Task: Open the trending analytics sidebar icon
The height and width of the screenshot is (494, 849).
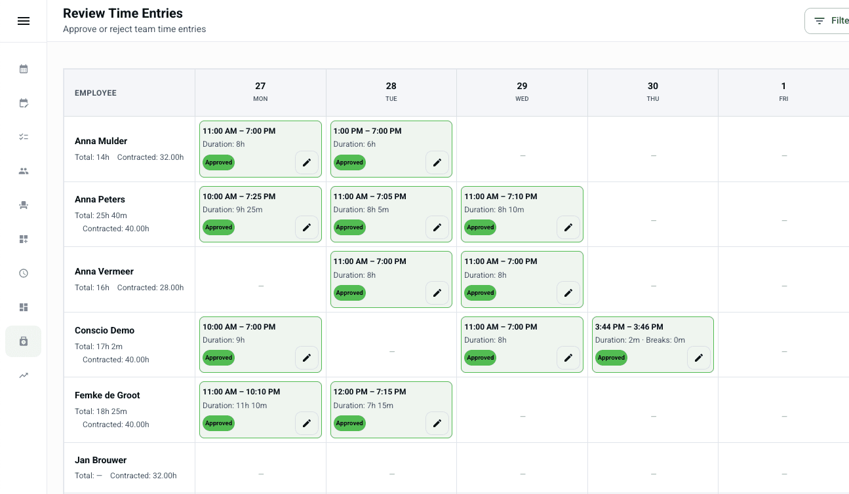Action: [x=24, y=375]
